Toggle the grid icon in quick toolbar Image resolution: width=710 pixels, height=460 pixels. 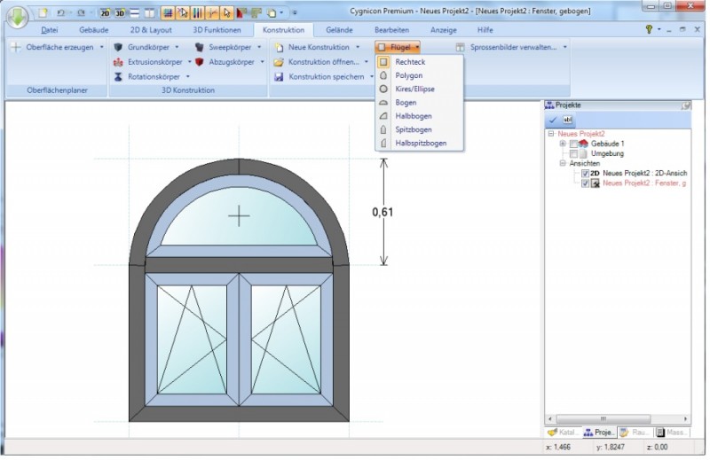point(167,13)
